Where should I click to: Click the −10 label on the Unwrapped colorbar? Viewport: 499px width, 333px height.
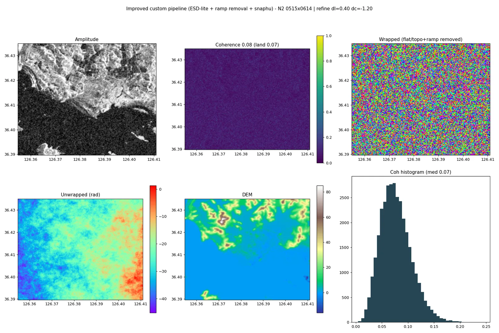[x=163, y=216]
